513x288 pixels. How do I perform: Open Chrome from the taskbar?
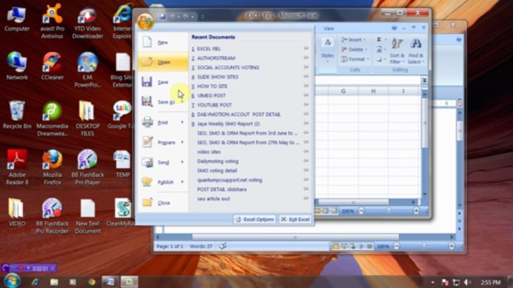[x=91, y=282]
